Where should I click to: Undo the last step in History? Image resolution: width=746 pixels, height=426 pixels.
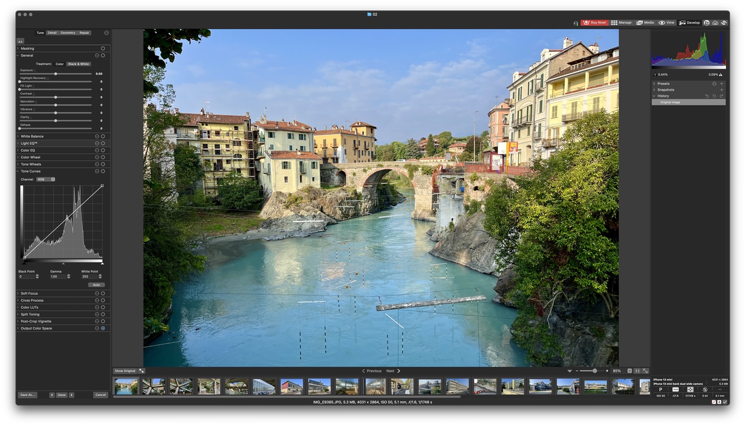707,96
